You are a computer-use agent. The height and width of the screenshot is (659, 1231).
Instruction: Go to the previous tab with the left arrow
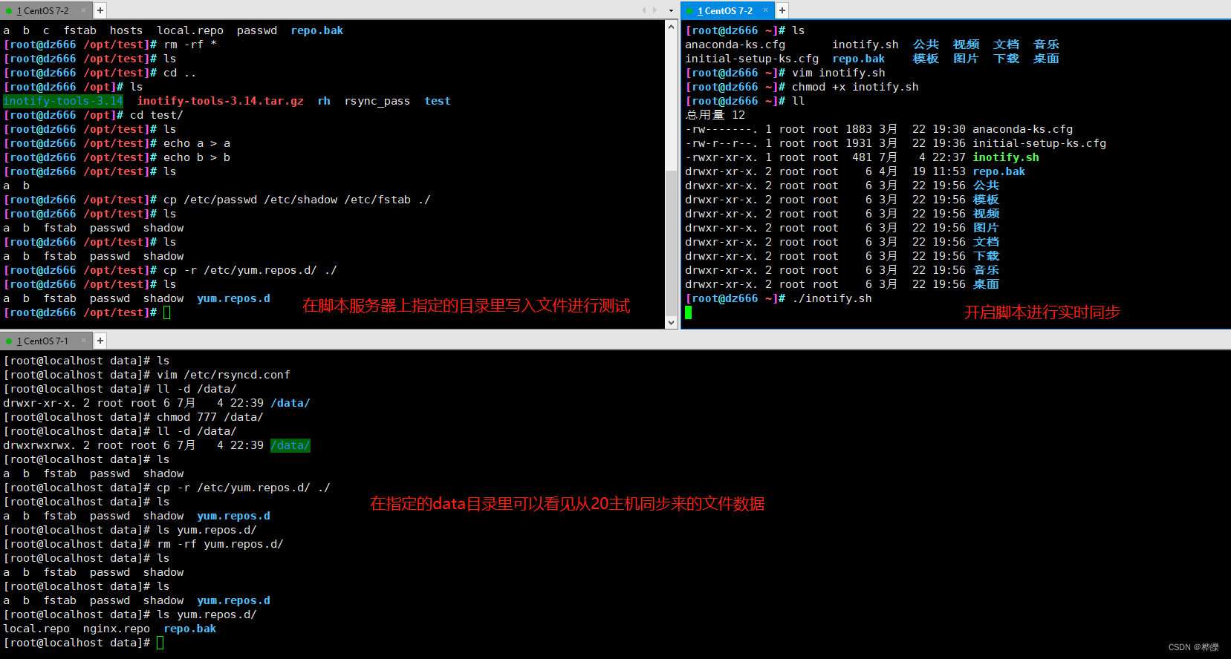click(x=644, y=10)
